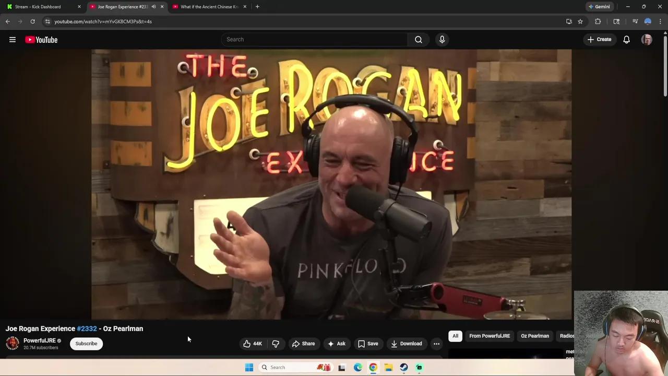Viewport: 668px width, 376px height.
Task: Go to YouTube home via logo
Action: tap(41, 40)
